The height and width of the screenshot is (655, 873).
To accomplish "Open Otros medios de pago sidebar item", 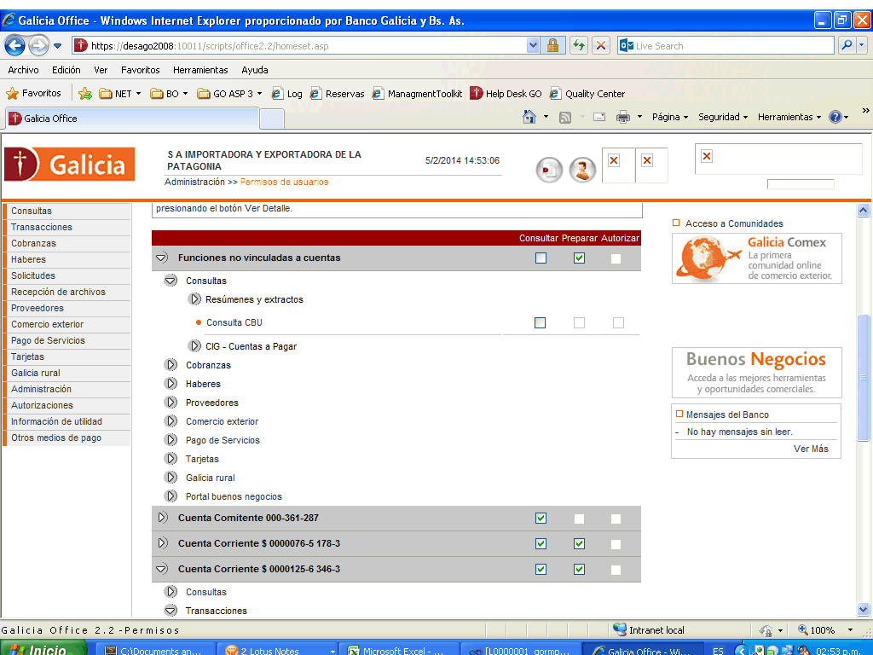I will (67, 438).
